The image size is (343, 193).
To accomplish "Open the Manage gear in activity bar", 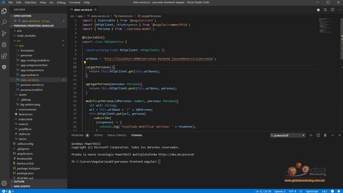I will pos(4,183).
